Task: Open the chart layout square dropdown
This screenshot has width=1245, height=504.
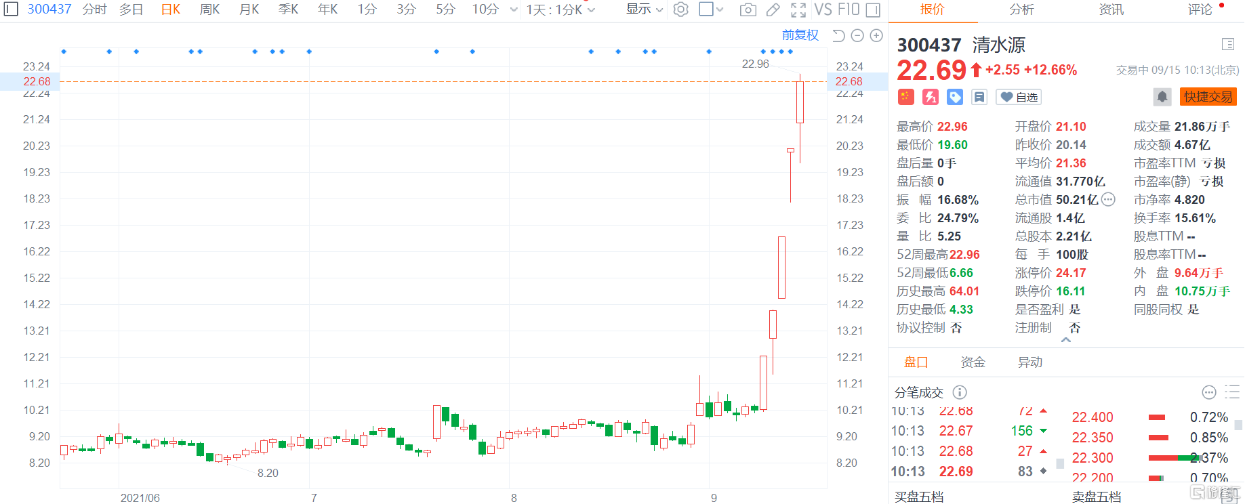Action: (x=711, y=9)
